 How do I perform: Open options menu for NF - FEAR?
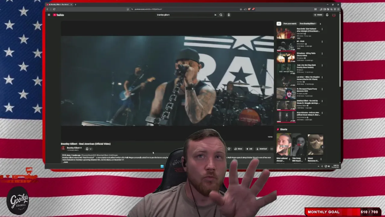[x=322, y=42]
